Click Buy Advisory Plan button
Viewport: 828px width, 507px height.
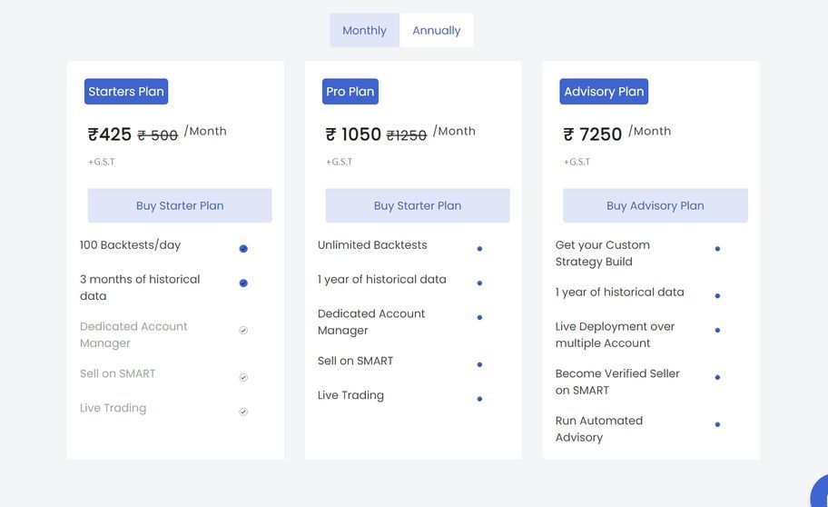(x=655, y=205)
